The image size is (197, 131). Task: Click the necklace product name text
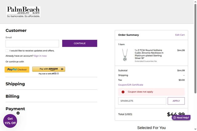[x=149, y=54]
